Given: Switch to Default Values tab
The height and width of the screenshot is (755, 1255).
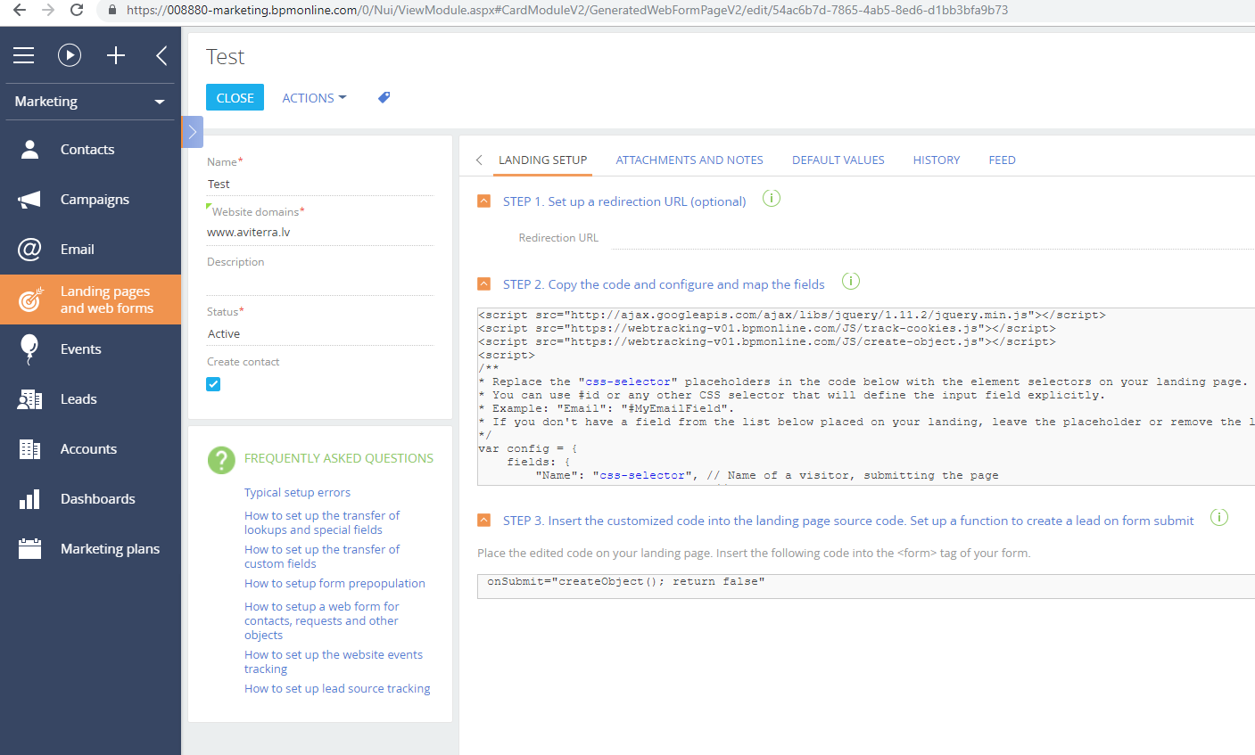Looking at the screenshot, I should tap(838, 160).
